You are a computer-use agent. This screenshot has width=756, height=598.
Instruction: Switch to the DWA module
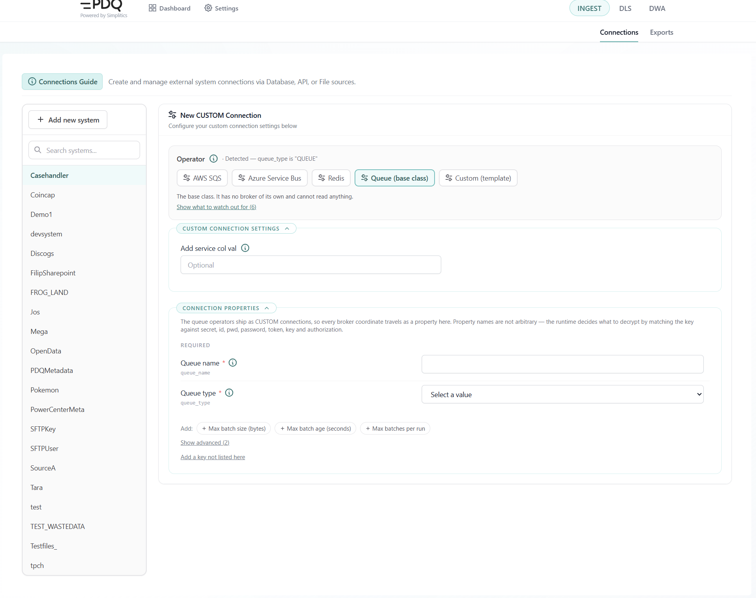657,8
